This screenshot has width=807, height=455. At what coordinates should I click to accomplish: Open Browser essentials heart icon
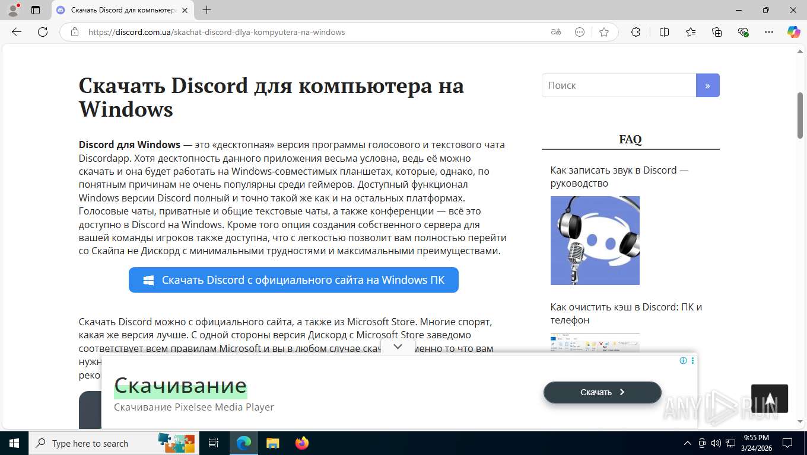[x=743, y=32]
